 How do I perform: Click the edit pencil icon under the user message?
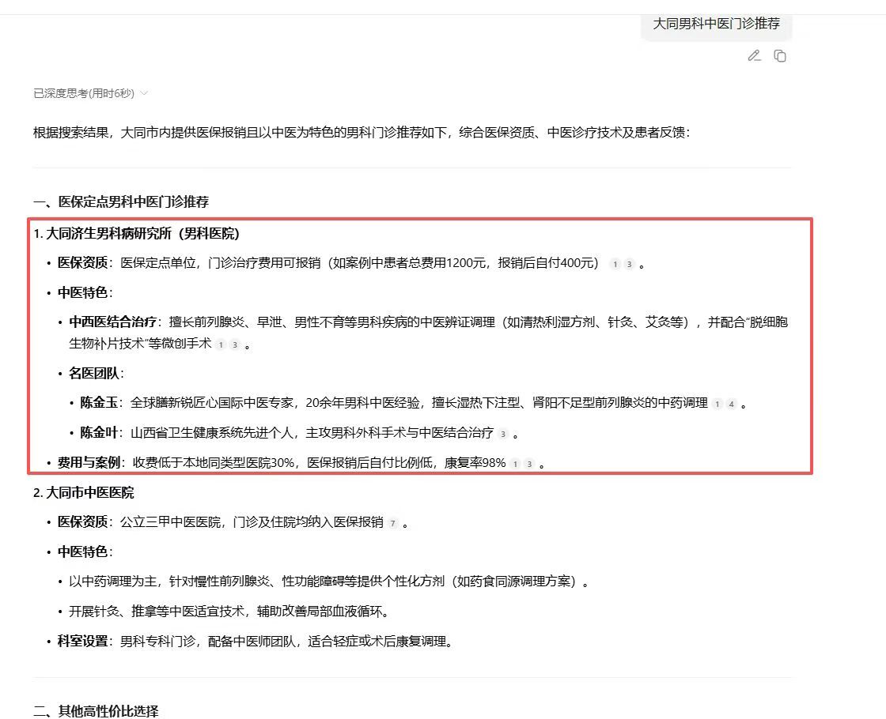tap(754, 55)
